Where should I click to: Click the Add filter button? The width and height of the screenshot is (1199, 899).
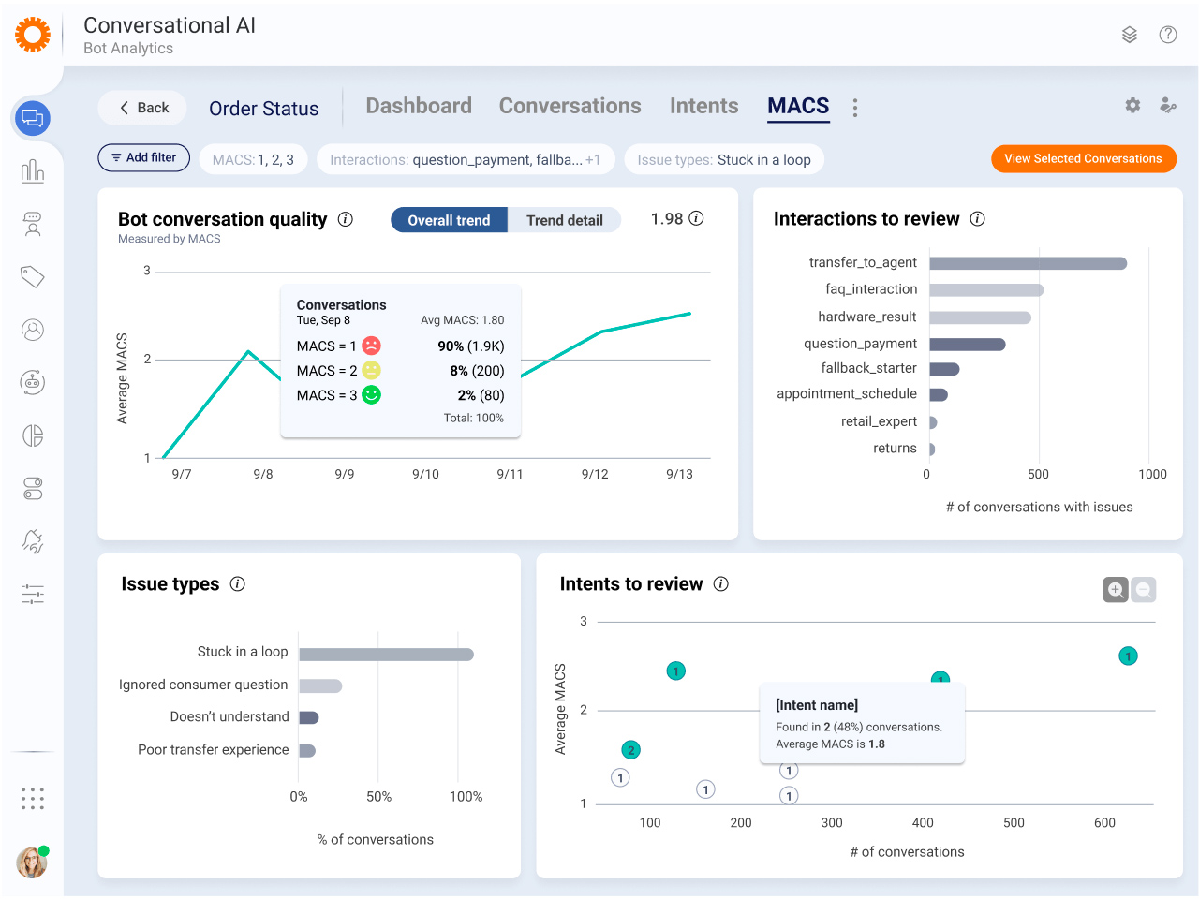coord(143,158)
